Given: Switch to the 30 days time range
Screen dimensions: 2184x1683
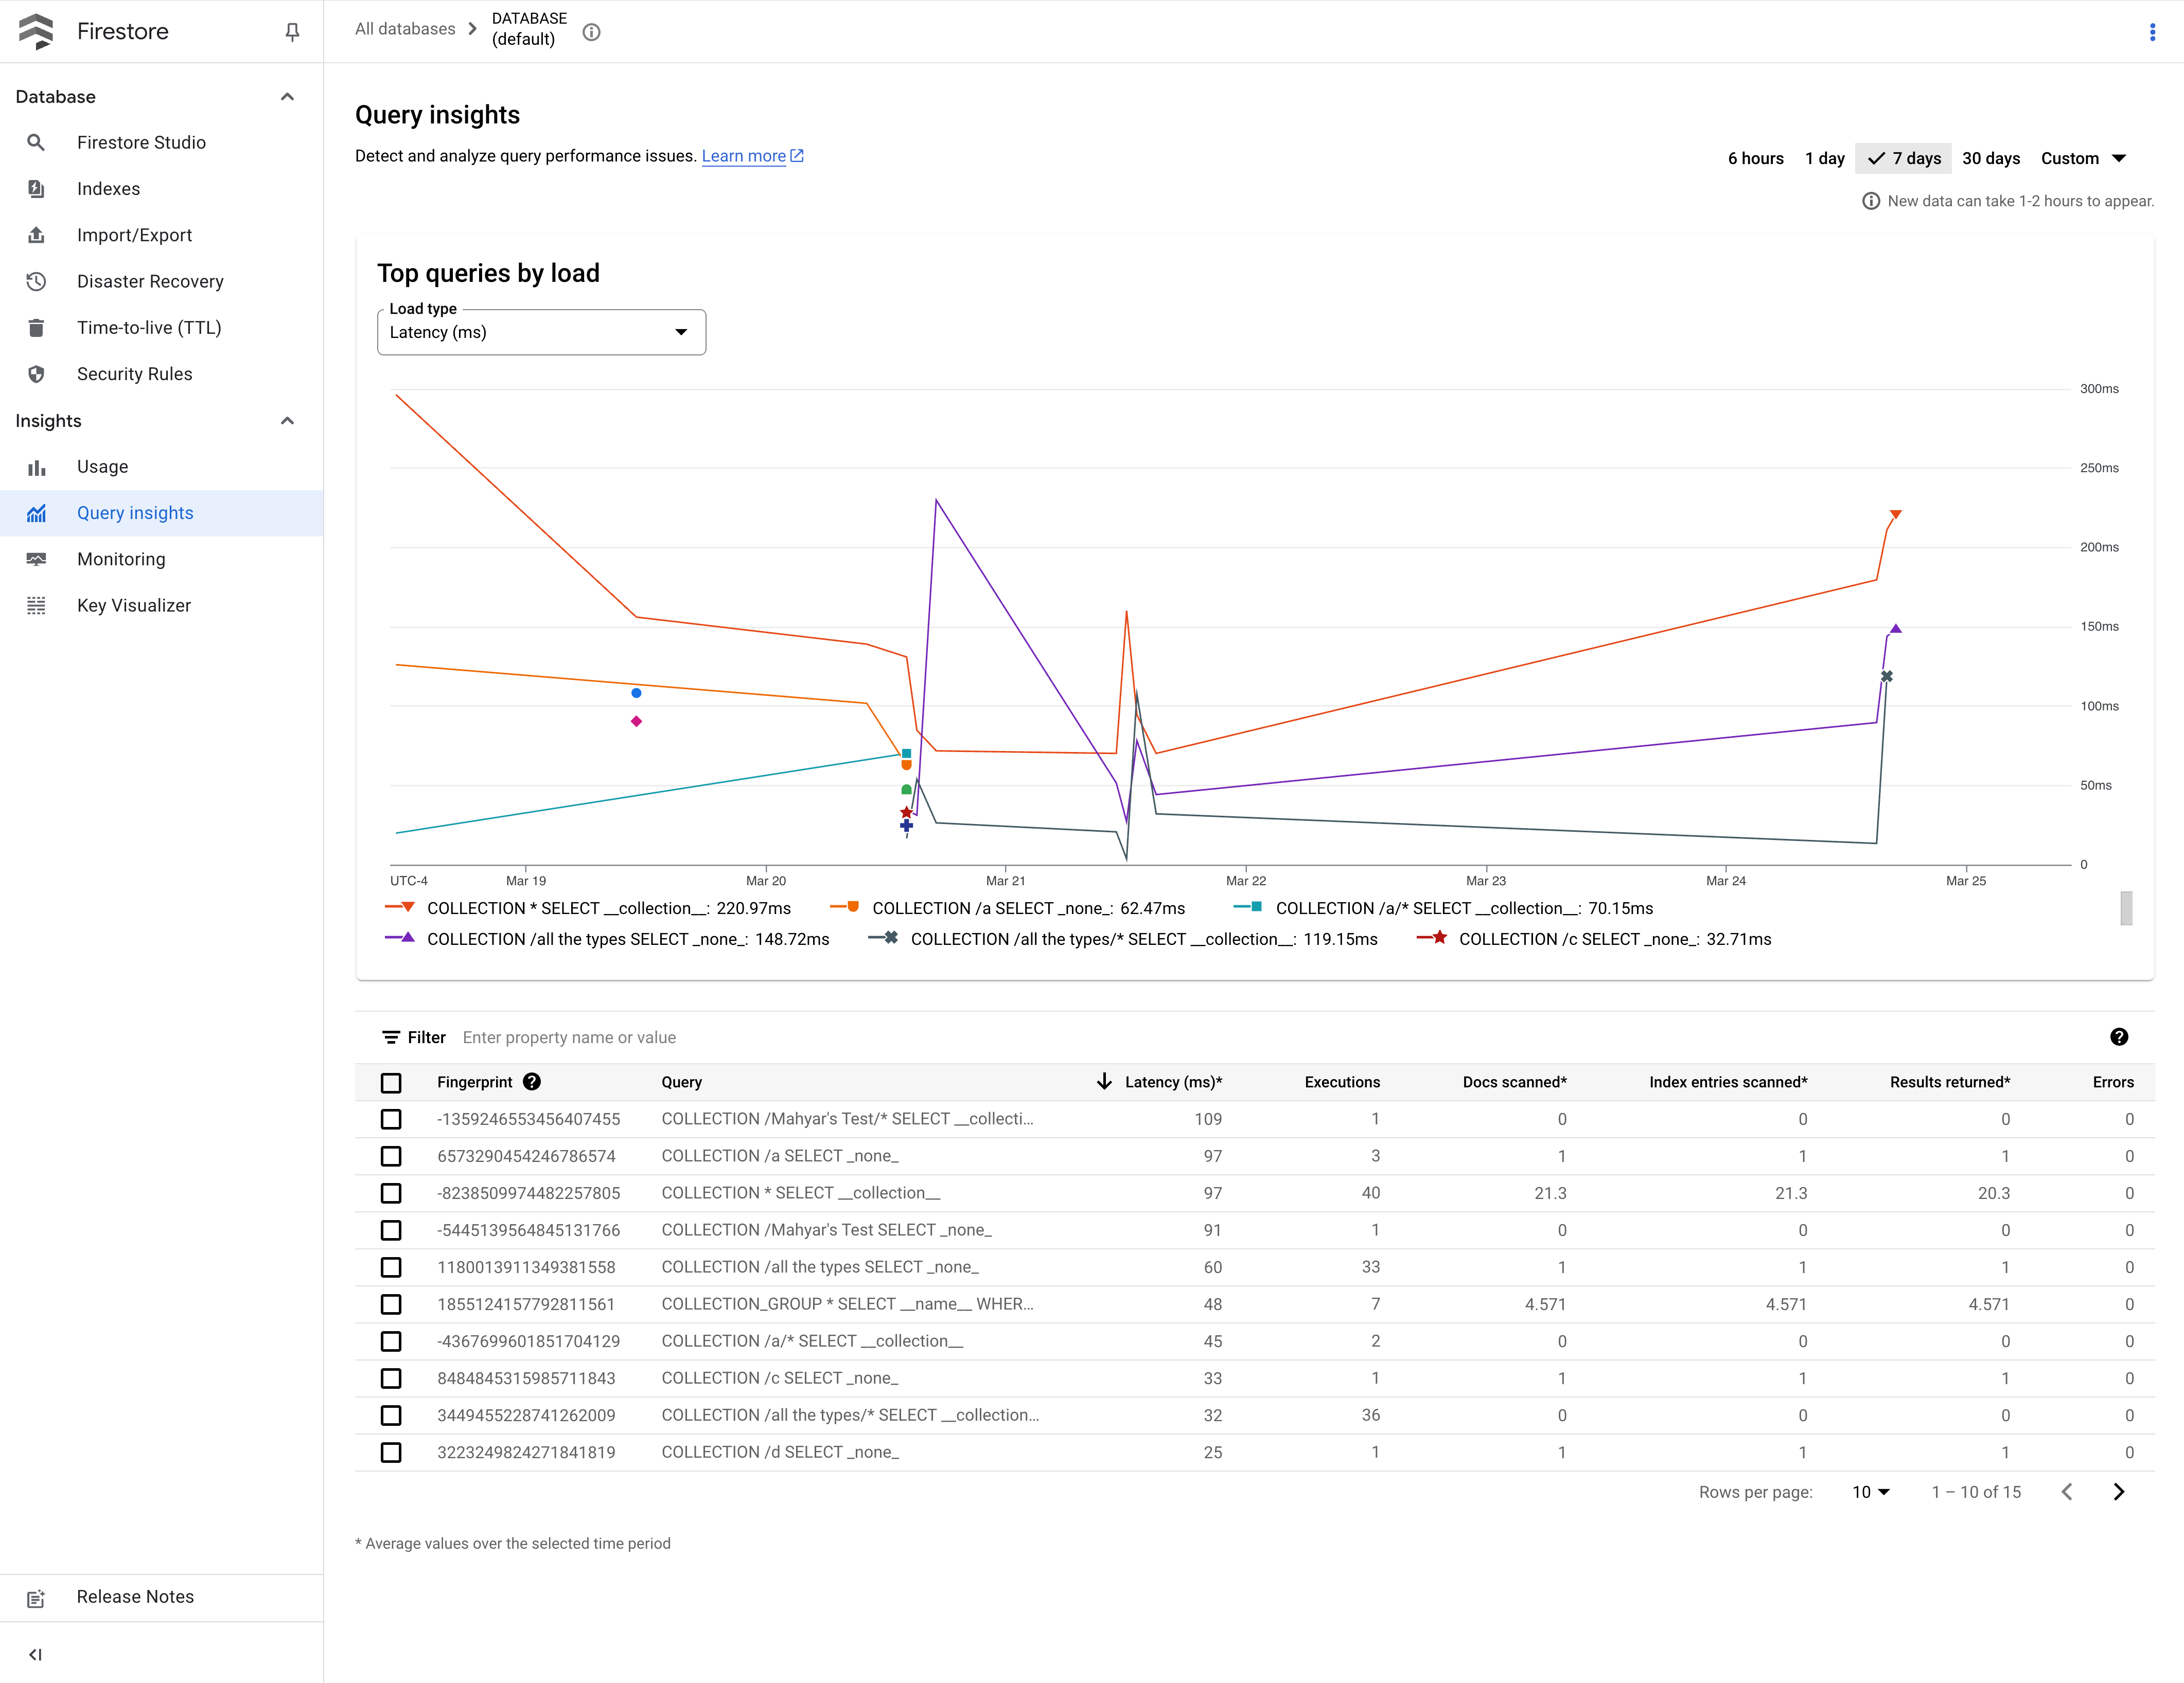Looking at the screenshot, I should [1991, 158].
